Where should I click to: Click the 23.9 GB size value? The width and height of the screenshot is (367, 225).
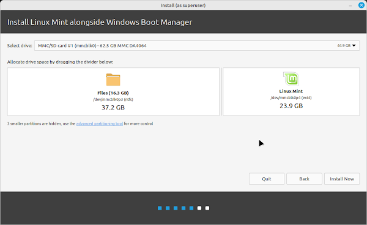291,106
